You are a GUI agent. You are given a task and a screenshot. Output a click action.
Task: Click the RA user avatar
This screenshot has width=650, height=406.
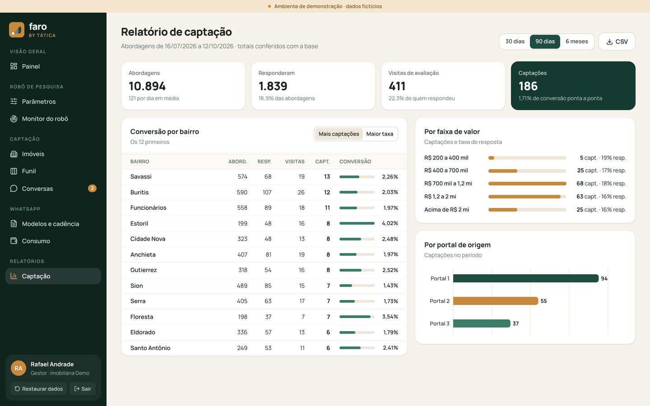pyautogui.click(x=19, y=368)
